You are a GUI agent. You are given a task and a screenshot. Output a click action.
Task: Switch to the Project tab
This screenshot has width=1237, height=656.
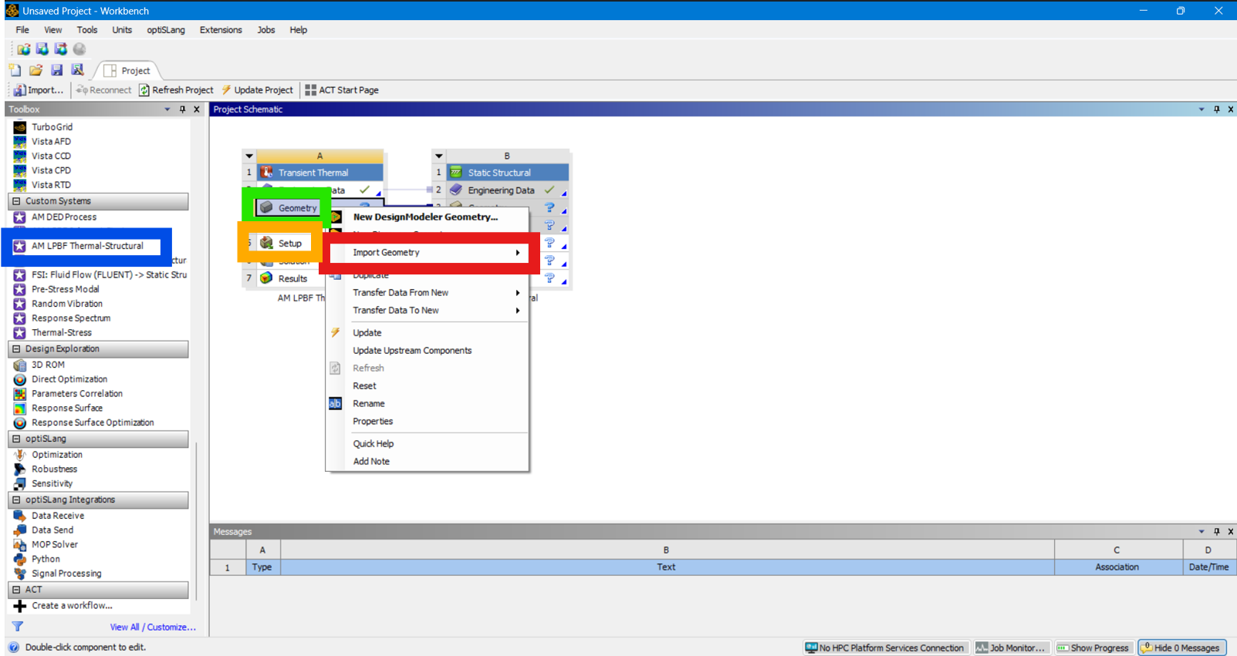tap(128, 71)
